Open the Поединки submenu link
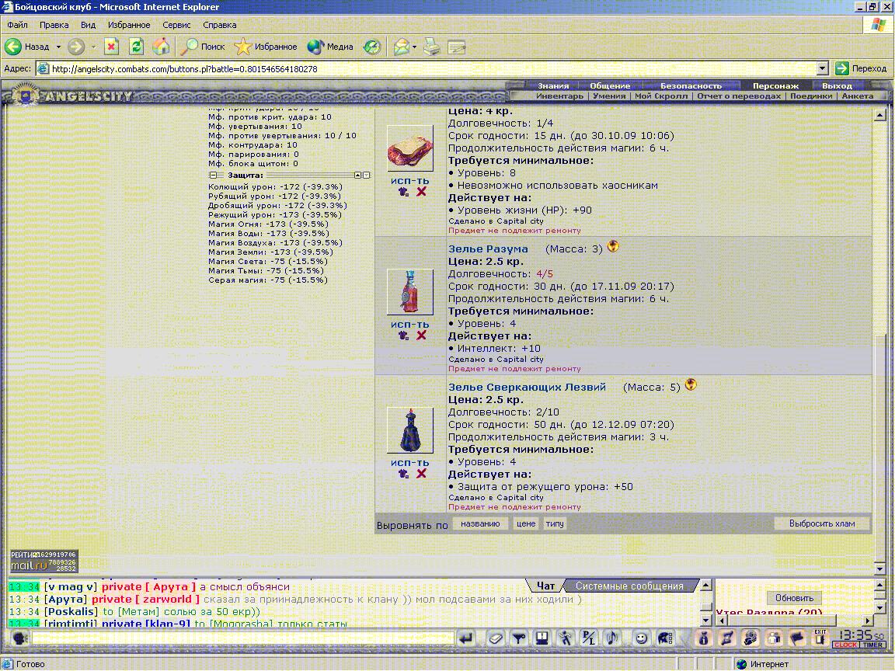 [811, 96]
